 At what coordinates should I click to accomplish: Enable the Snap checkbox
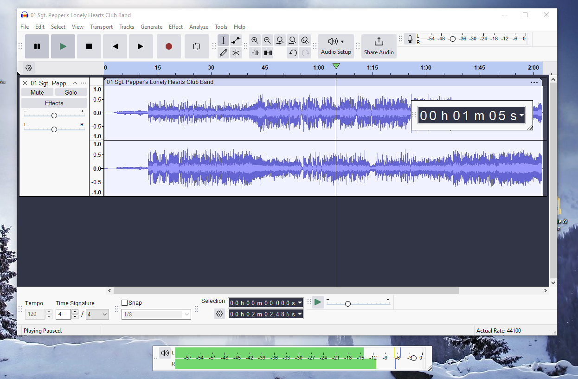point(124,302)
